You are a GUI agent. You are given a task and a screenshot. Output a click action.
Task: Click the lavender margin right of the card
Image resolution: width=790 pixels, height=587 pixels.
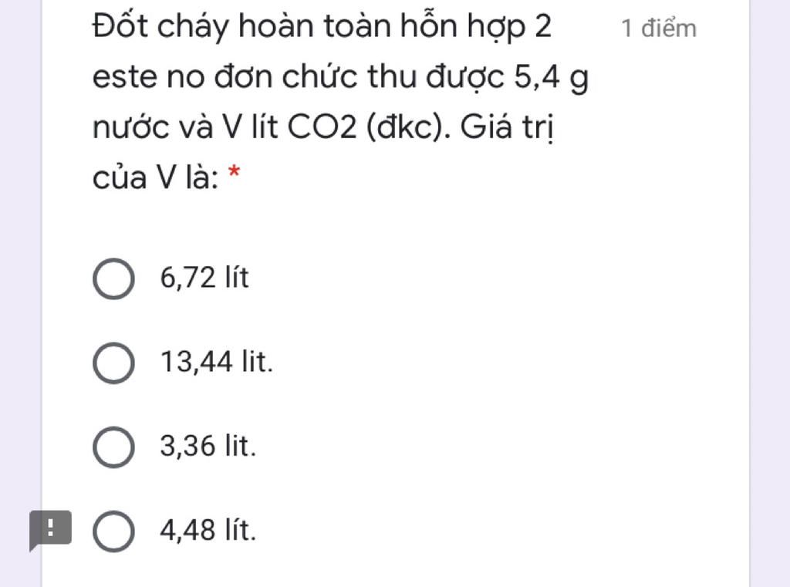(x=770, y=252)
